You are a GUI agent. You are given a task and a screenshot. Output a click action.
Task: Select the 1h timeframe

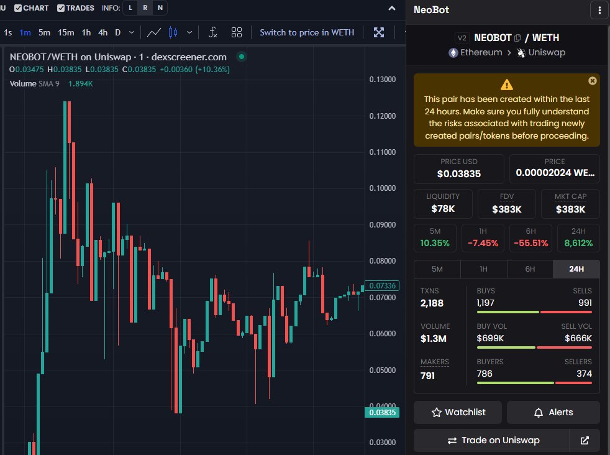tap(86, 33)
